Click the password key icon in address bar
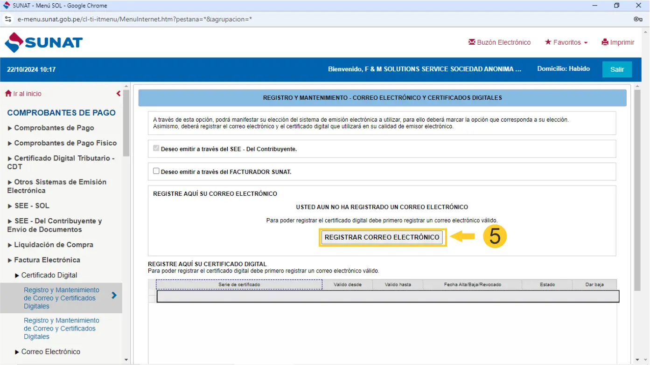Screen dimensions: 650x365 pyautogui.click(x=638, y=19)
